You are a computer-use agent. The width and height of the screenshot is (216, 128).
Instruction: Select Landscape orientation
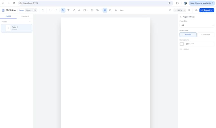[206, 34]
